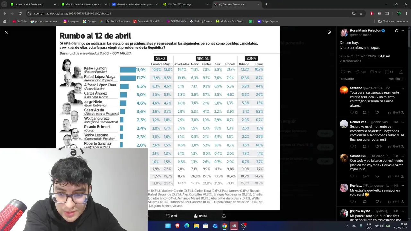Like photo using heart below image

coord(168,216)
